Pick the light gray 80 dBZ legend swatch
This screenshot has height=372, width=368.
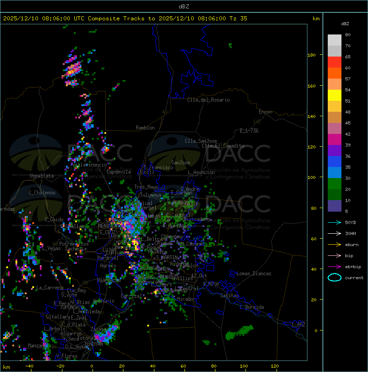[334, 40]
